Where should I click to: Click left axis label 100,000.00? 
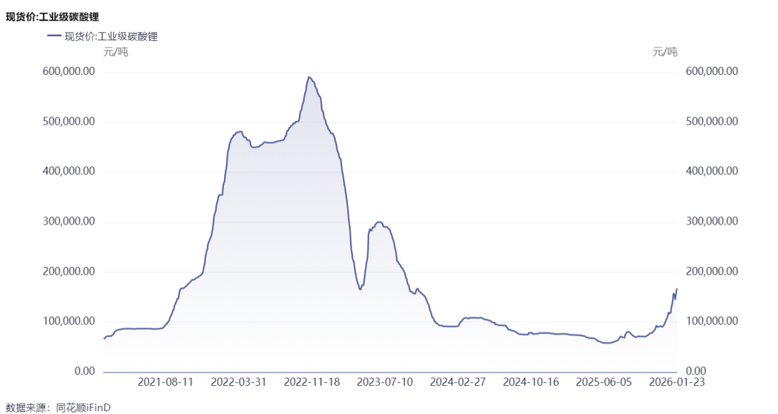pos(68,321)
